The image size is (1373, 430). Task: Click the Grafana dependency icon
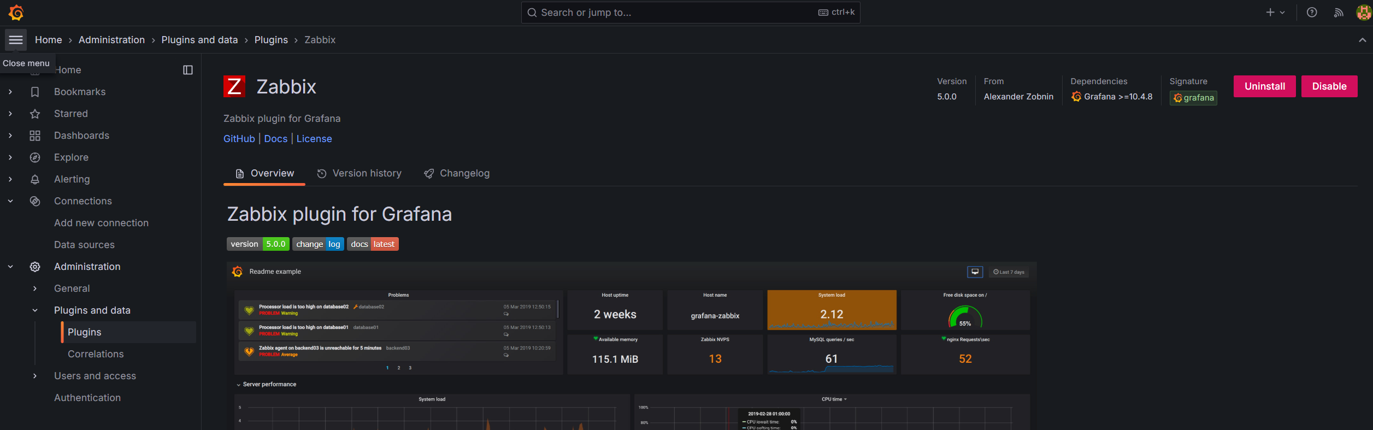pos(1076,97)
